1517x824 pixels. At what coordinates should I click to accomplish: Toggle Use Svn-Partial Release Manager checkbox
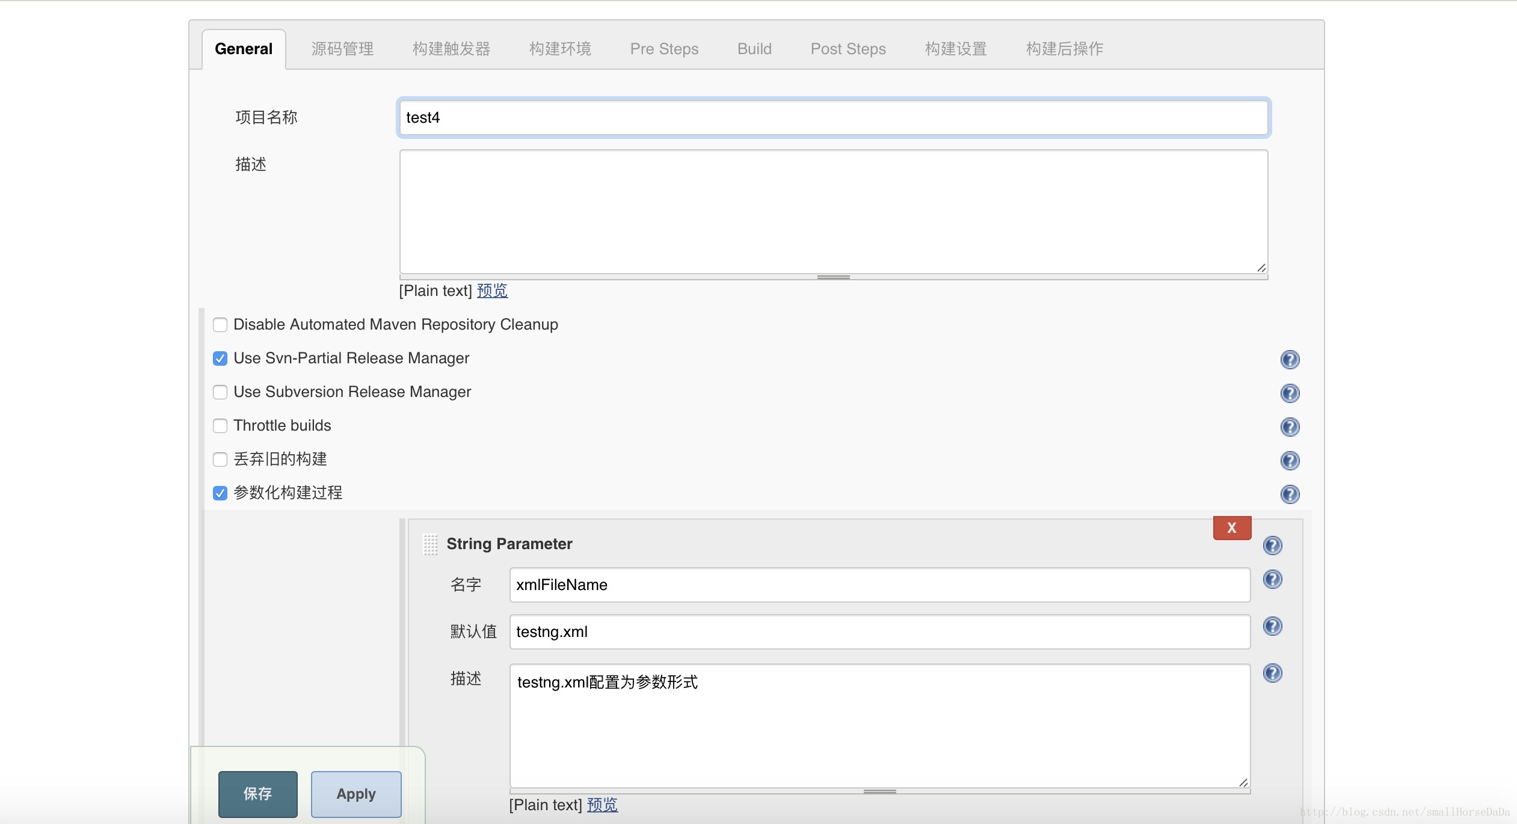click(220, 358)
